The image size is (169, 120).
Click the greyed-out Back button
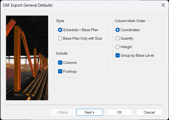[x=63, y=112]
